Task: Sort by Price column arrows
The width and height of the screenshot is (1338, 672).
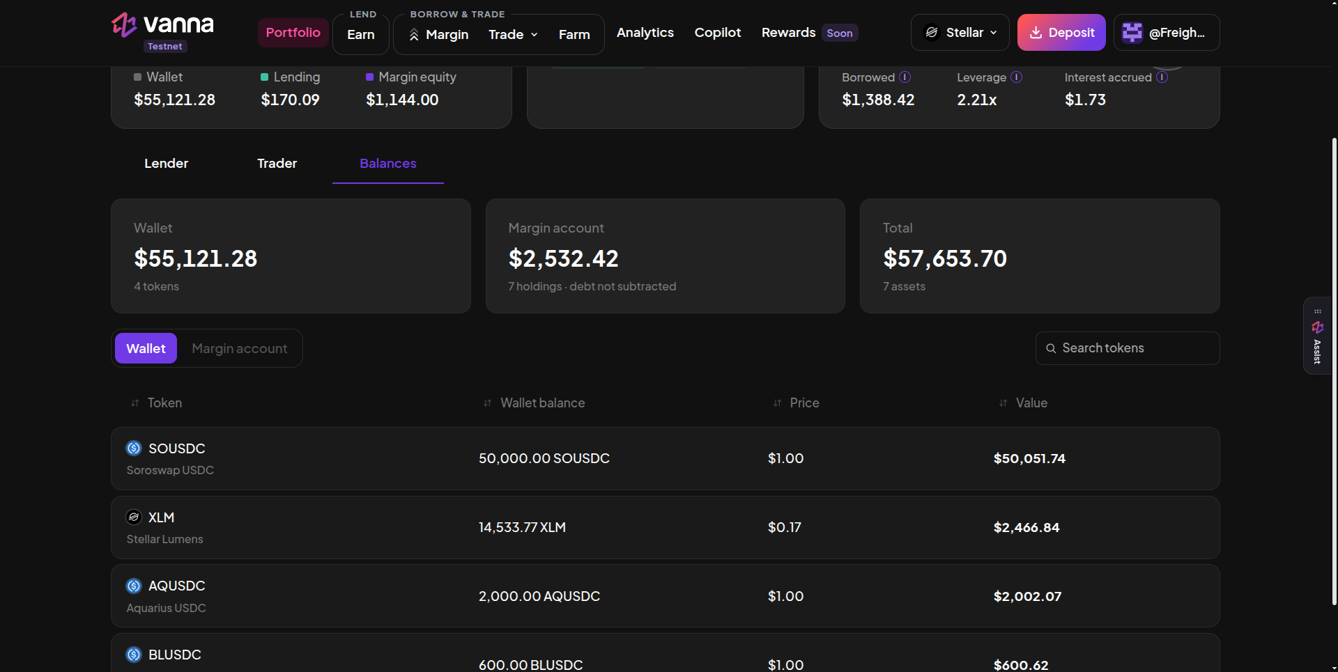Action: [778, 403]
